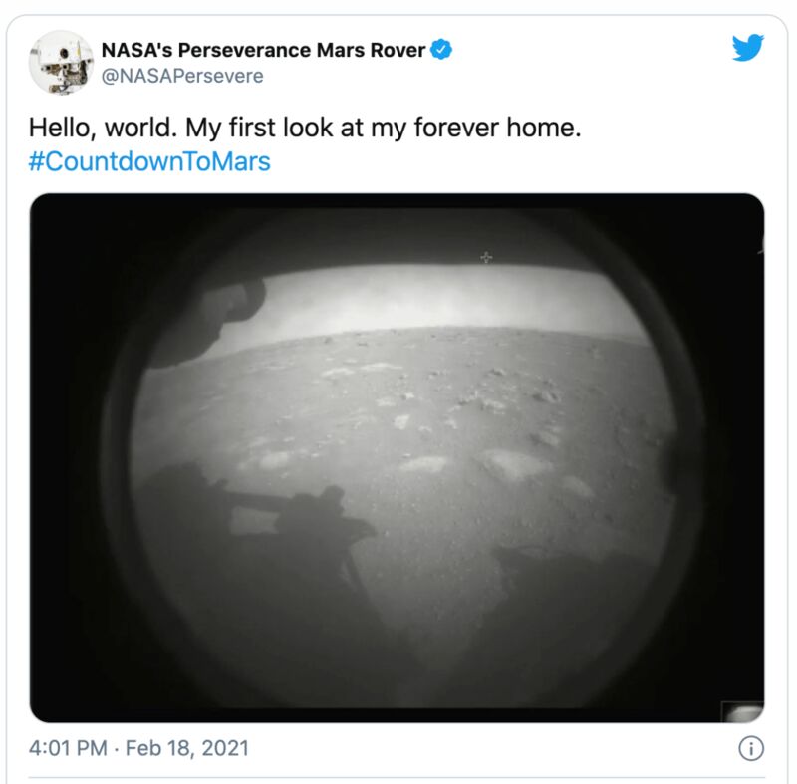This screenshot has height=784, width=797.
Task: Click the crosshair marker in the photo sky
Action: [x=486, y=257]
